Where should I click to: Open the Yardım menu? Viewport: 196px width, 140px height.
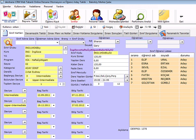[60, 7]
